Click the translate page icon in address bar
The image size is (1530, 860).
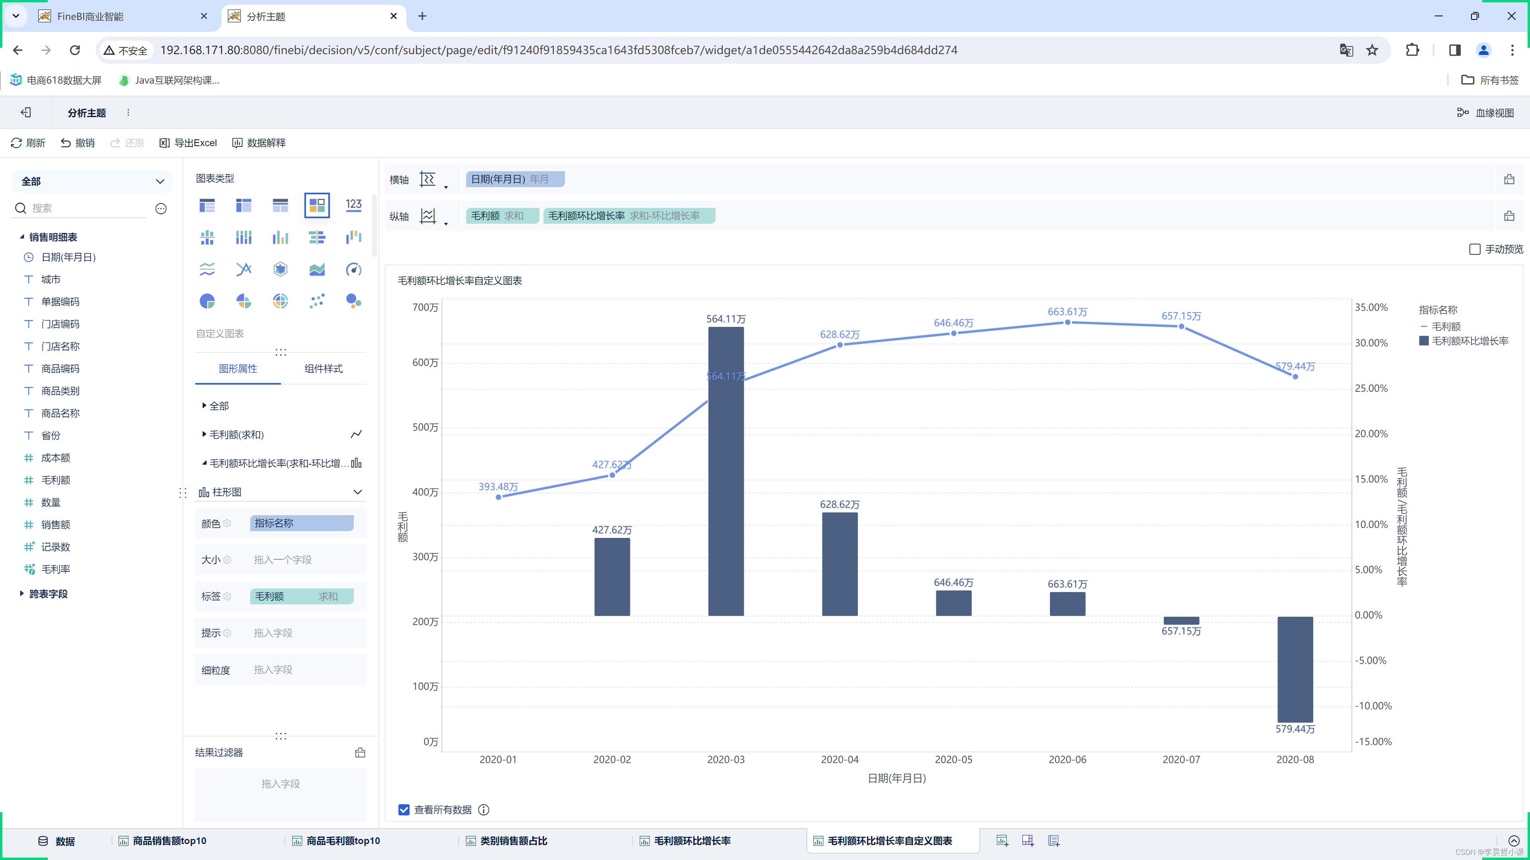[x=1346, y=51]
